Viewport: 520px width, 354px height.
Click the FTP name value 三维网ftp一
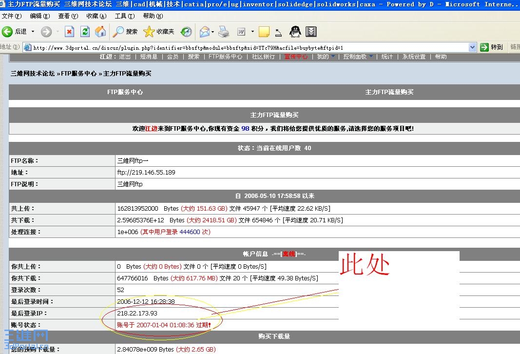click(133, 160)
